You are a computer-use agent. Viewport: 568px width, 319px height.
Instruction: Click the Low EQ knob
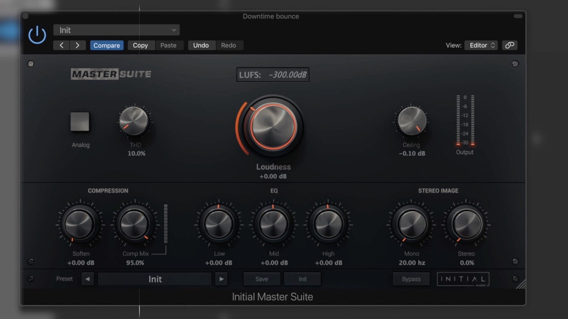point(219,224)
